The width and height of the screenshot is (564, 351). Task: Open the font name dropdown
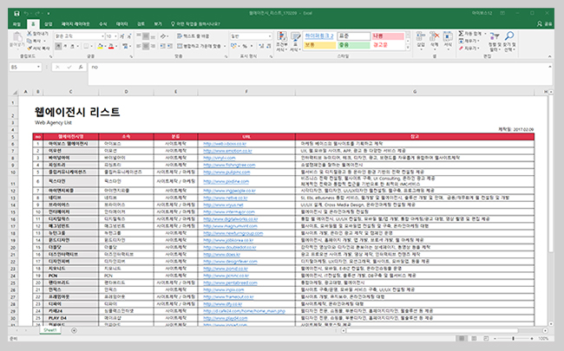(x=102, y=36)
